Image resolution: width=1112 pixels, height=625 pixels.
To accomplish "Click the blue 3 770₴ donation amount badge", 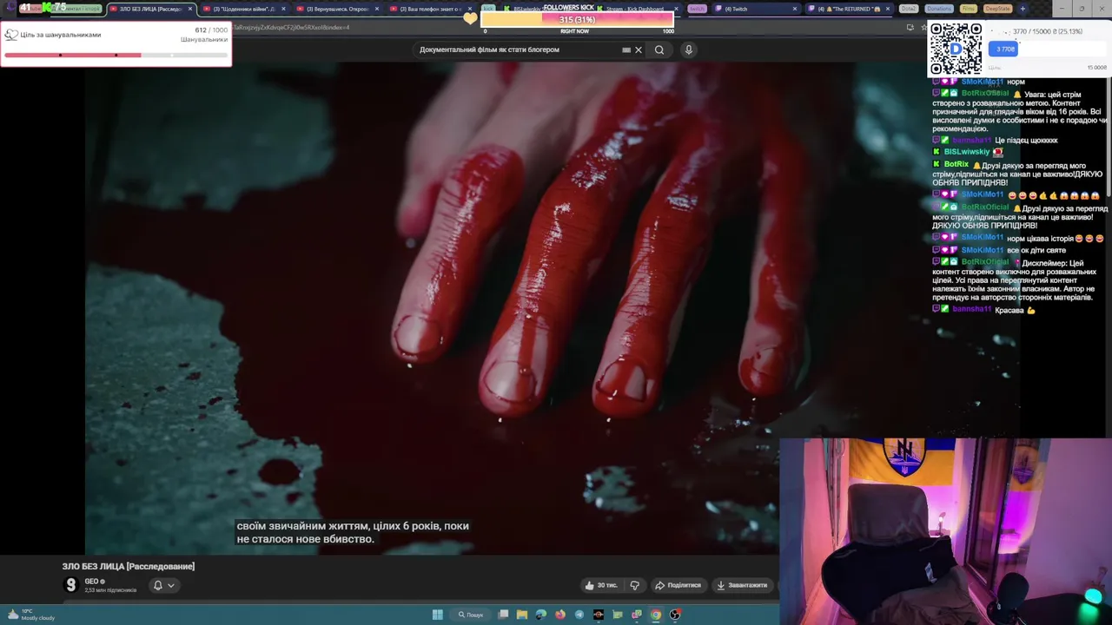I will [1003, 49].
